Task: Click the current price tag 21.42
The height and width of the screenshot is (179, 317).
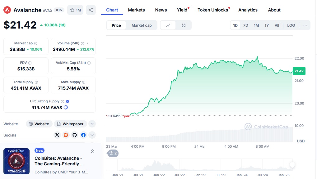Action: click(299, 71)
